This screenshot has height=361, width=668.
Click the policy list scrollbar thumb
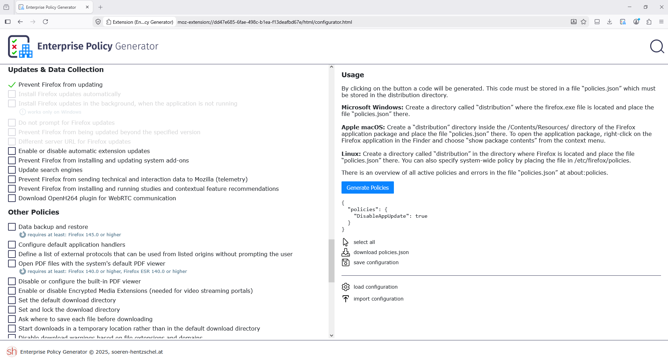point(331,260)
